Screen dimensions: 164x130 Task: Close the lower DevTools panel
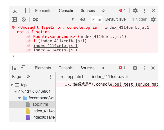pyautogui.click(x=153, y=68)
